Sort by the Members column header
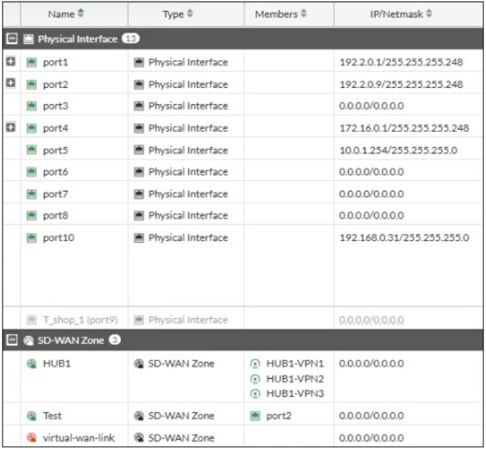The image size is (486, 449). 281,14
